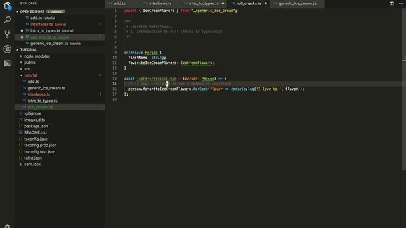Switch to the interfaces.ts tab
The image size is (406, 228).
click(160, 4)
